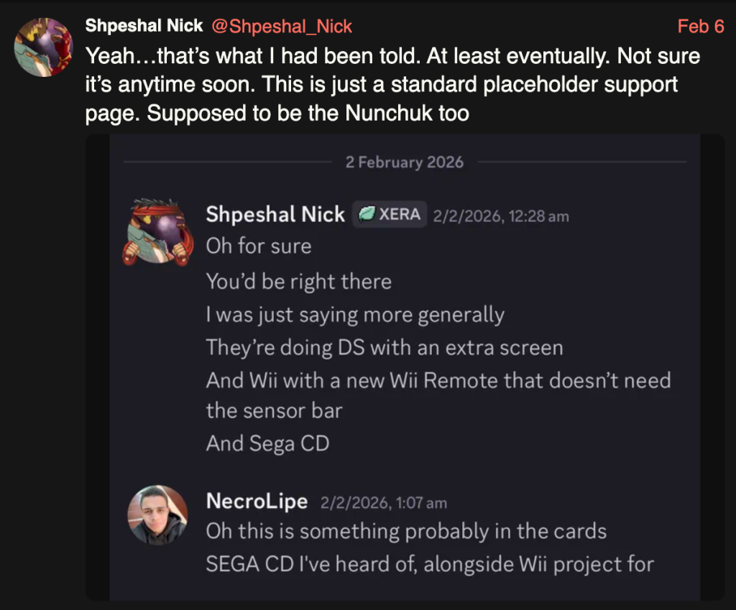Image resolution: width=736 pixels, height=610 pixels.
Task: Open the tweet's Feb 6 date link
Action: pos(700,27)
